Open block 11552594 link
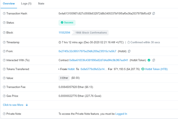This screenshot has width=178, height=119. (64, 33)
